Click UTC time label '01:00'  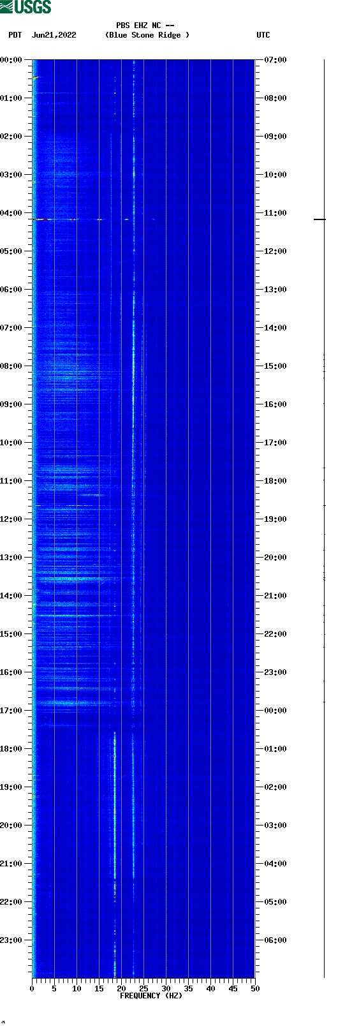pos(275,749)
